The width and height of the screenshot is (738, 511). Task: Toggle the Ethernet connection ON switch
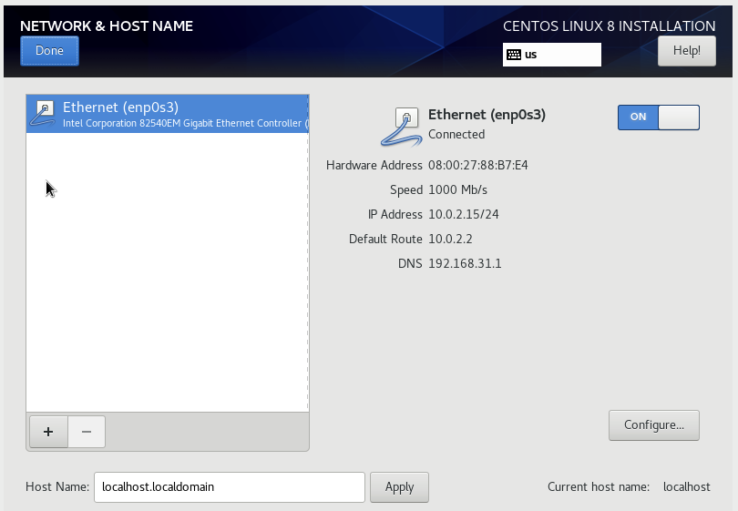point(659,118)
